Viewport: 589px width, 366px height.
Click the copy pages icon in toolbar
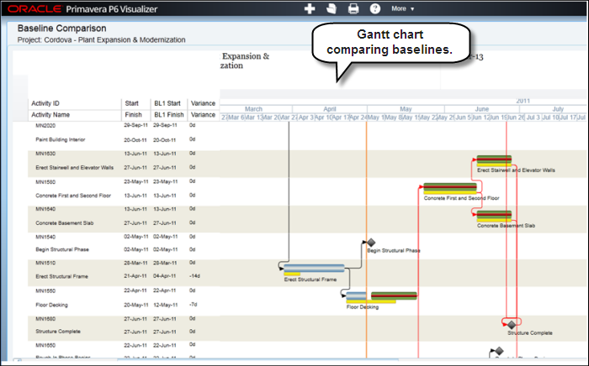332,8
